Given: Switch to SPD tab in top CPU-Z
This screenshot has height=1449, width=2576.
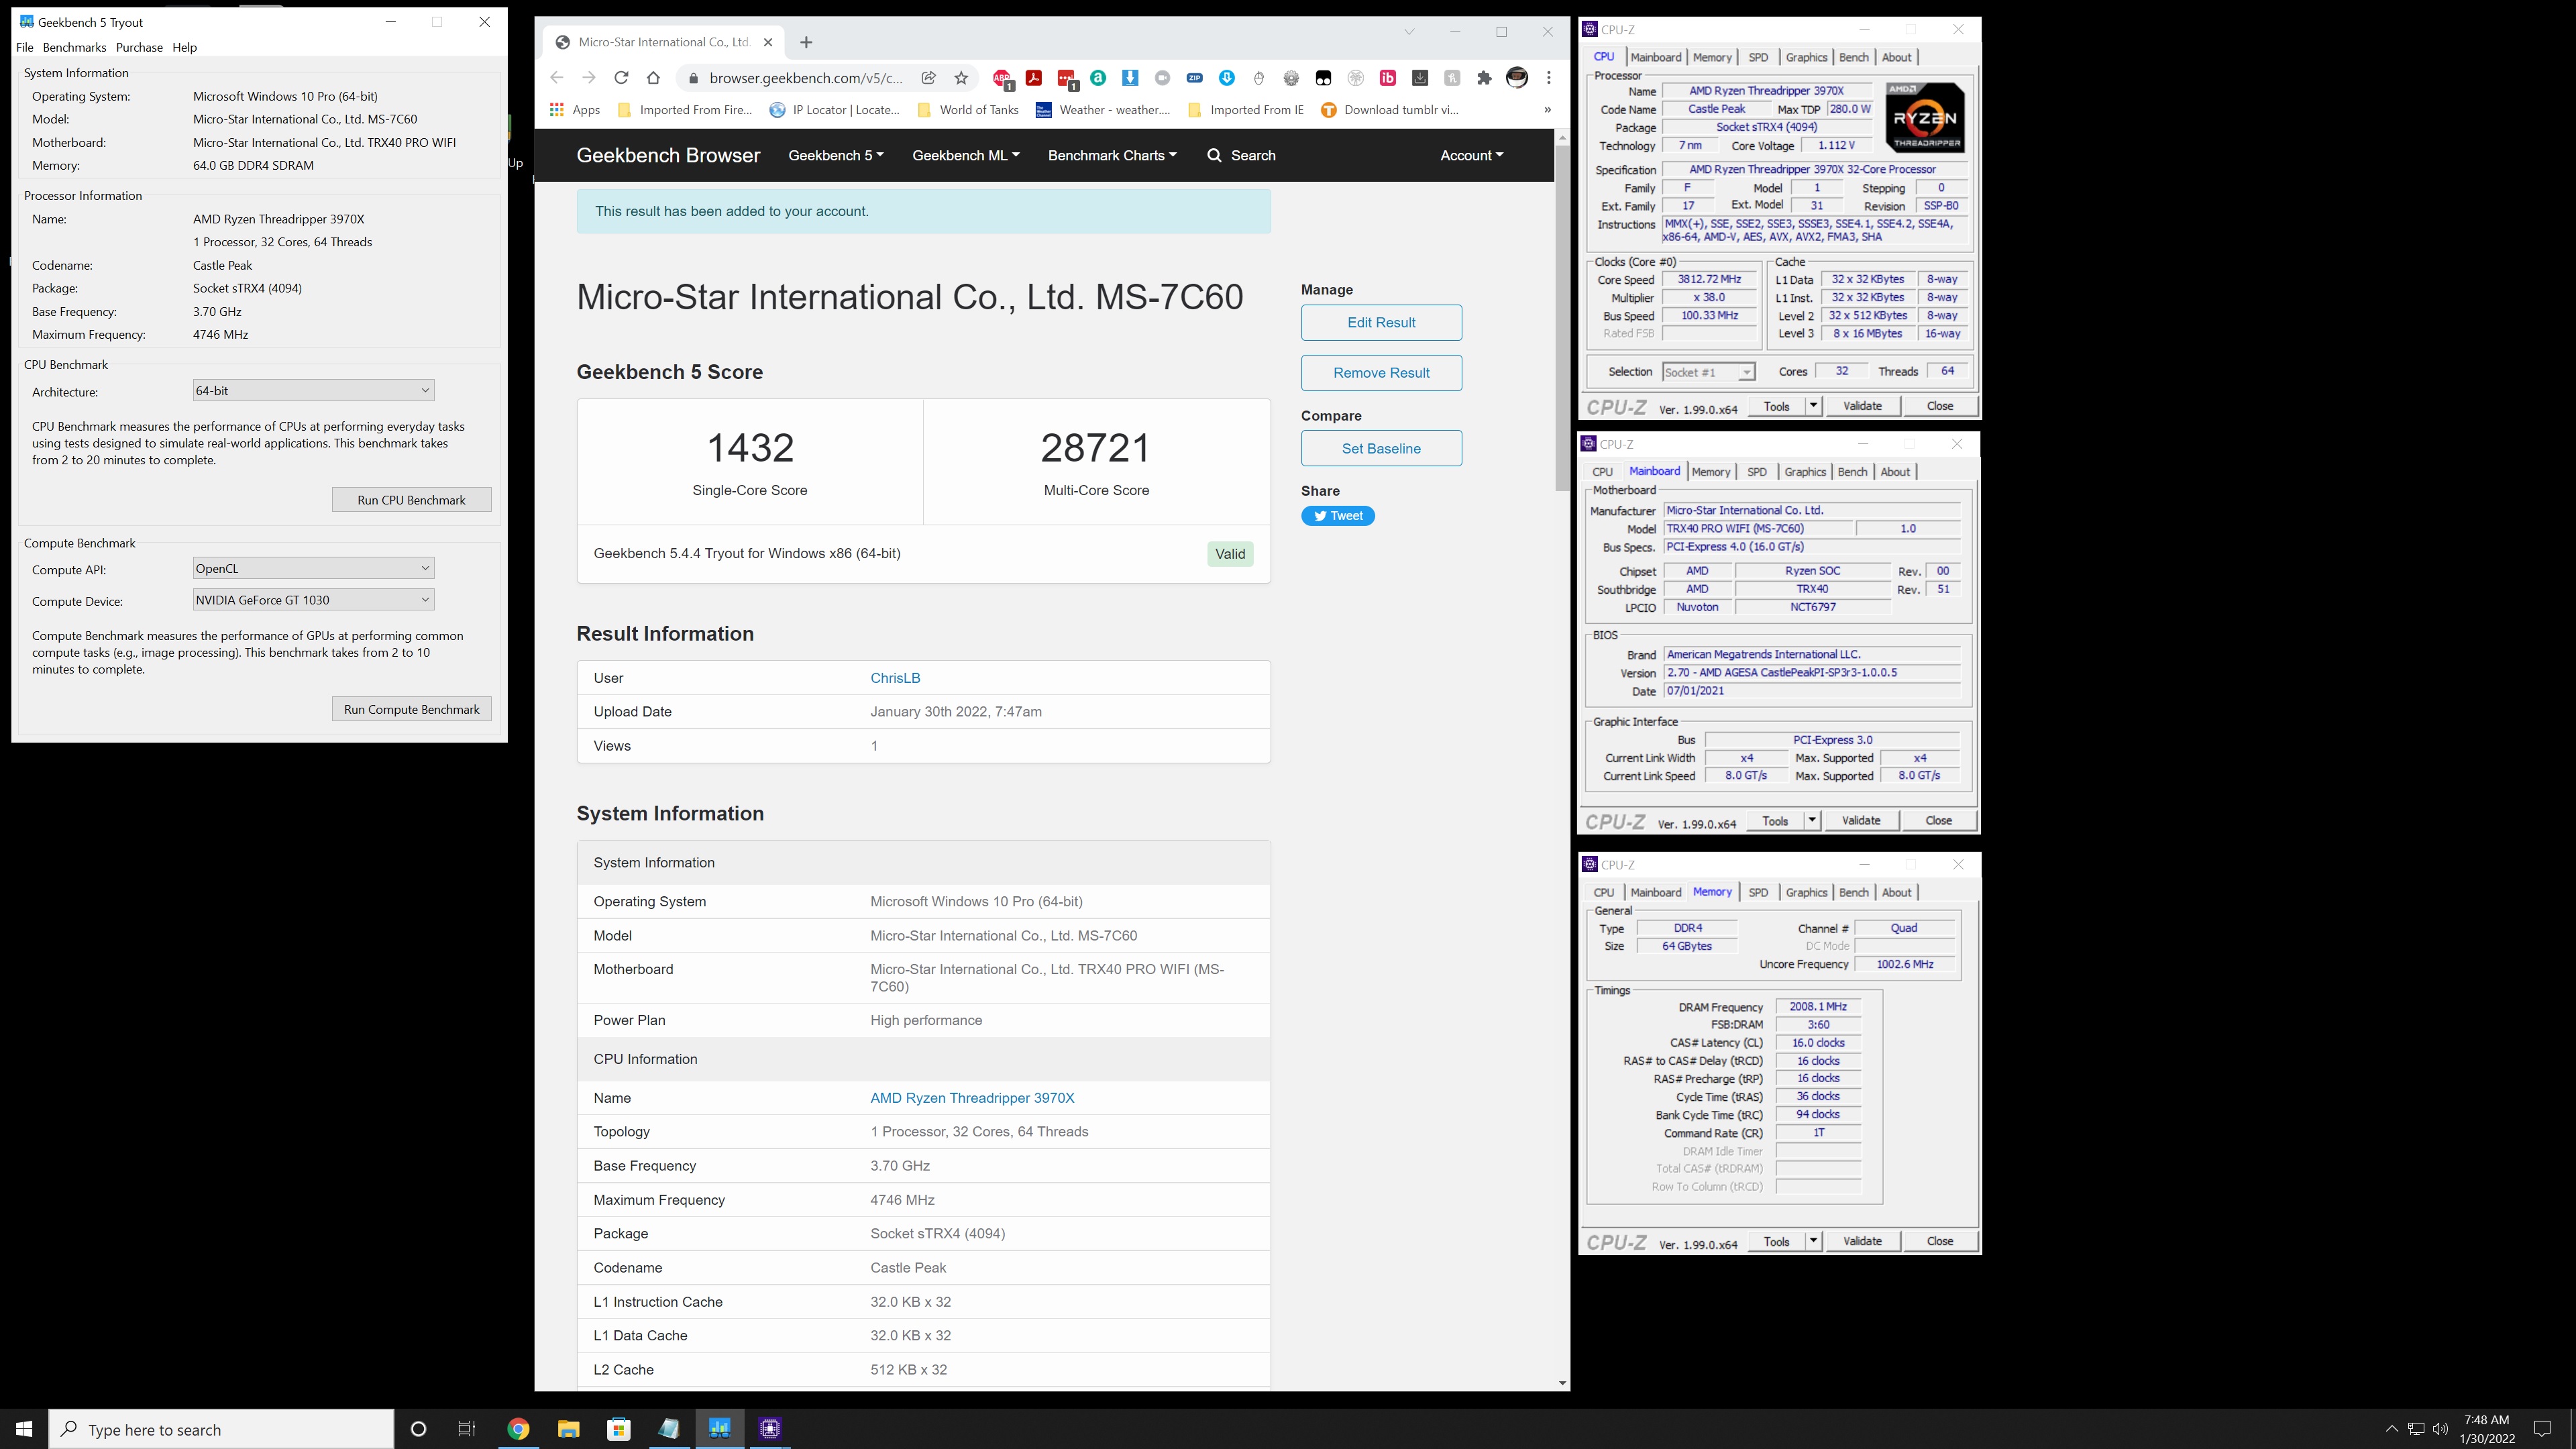Looking at the screenshot, I should [1758, 57].
